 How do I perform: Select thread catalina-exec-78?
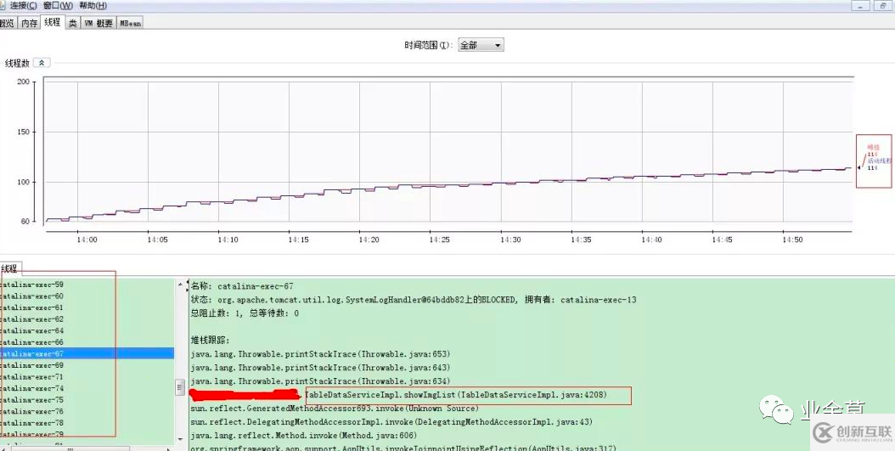pyautogui.click(x=87, y=422)
